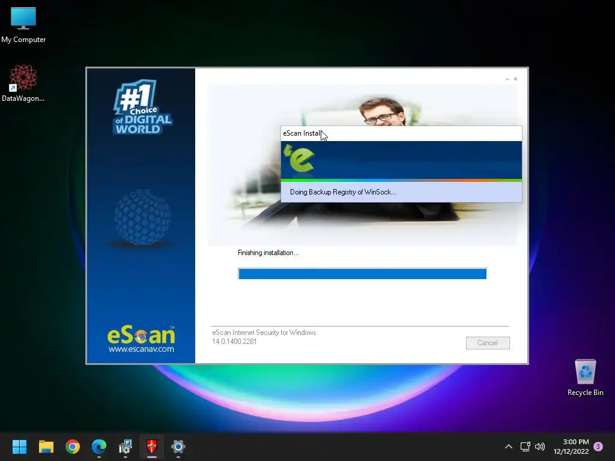The image size is (615, 461).
Task: Click the installation progress bar
Action: click(362, 274)
